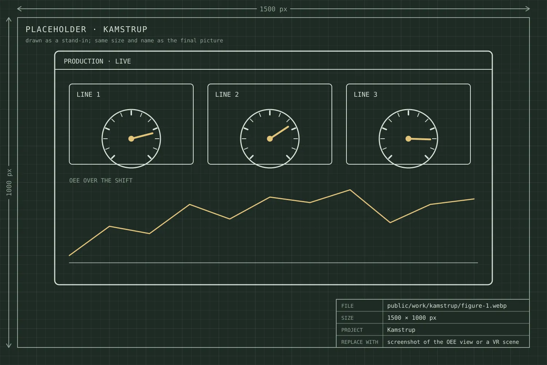Screen dimensions: 547x365
Task: Select the 'LINE 3' card label
Action: pos(365,95)
